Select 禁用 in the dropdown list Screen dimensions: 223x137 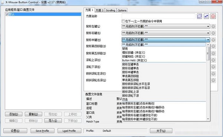[x=164, y=49]
